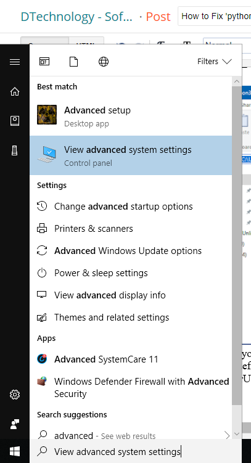Click the brush icon beside Themes settings
Screen dimensions: 251x463
[x=42, y=317]
